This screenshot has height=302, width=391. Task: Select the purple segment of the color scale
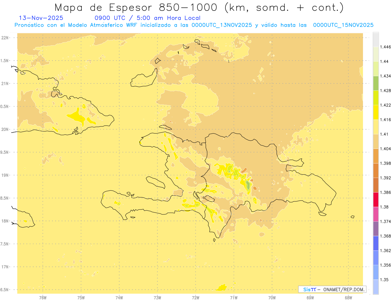coord(376,229)
